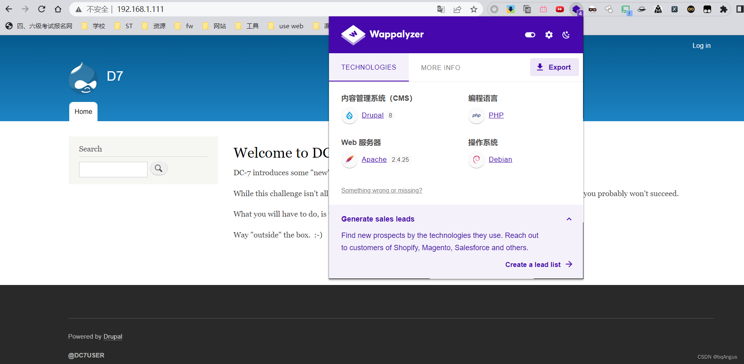This screenshot has width=744, height=364.
Task: Click the PHP logo icon
Action: coord(476,115)
